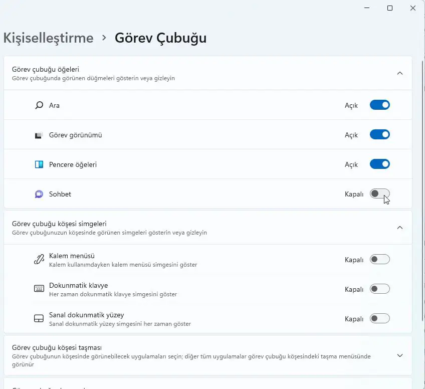Viewport: 425px width, 389px height.
Task: Expand the Görev çubuğu köşesi taşması section
Action: point(400,355)
